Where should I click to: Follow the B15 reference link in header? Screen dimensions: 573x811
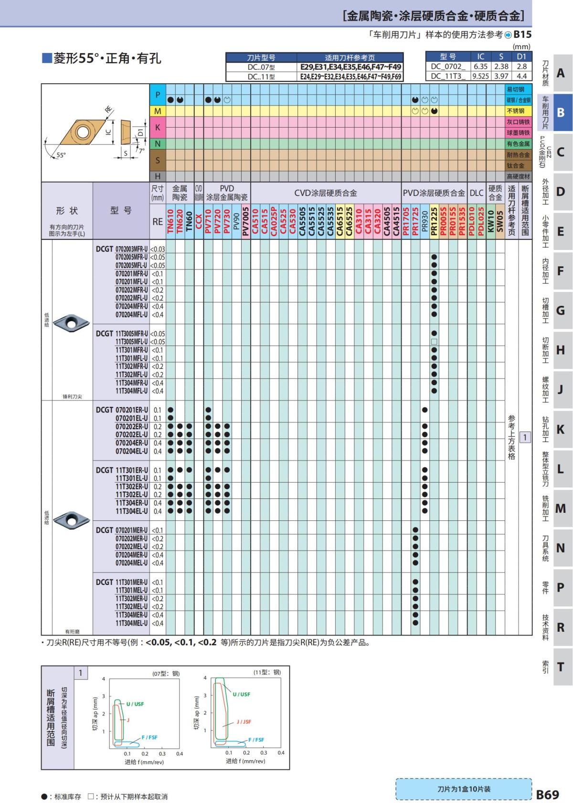(x=522, y=34)
